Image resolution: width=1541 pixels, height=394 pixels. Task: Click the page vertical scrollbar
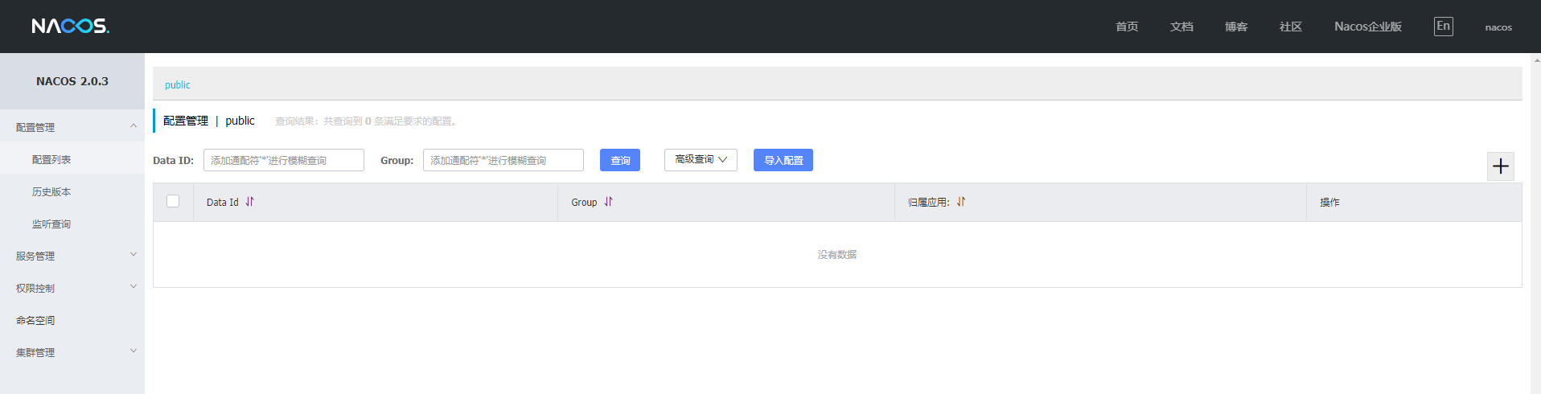point(1535,224)
